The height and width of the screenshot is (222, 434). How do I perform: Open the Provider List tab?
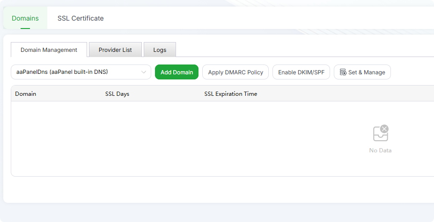[x=115, y=50]
